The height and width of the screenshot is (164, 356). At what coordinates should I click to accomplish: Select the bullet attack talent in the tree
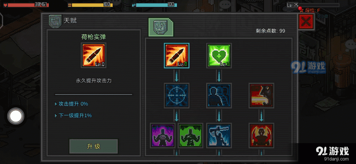176,55
